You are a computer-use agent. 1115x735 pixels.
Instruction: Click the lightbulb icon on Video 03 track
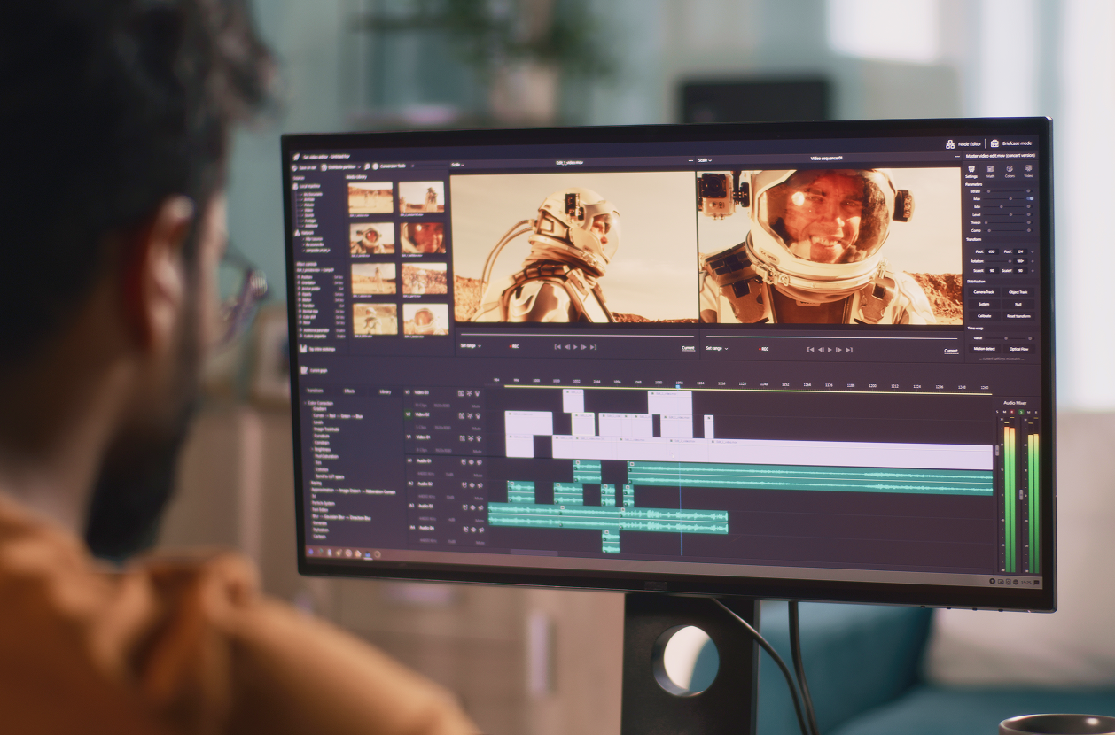tap(480, 393)
